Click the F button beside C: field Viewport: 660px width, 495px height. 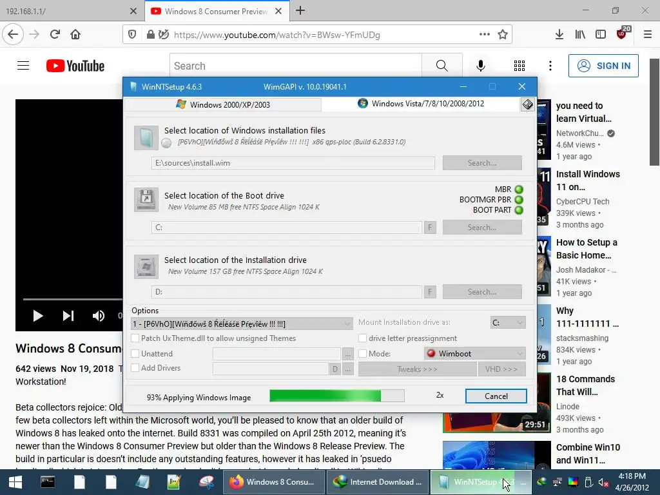(430, 228)
